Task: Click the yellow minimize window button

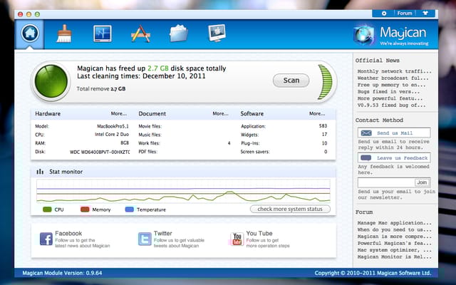Action: click(28, 14)
